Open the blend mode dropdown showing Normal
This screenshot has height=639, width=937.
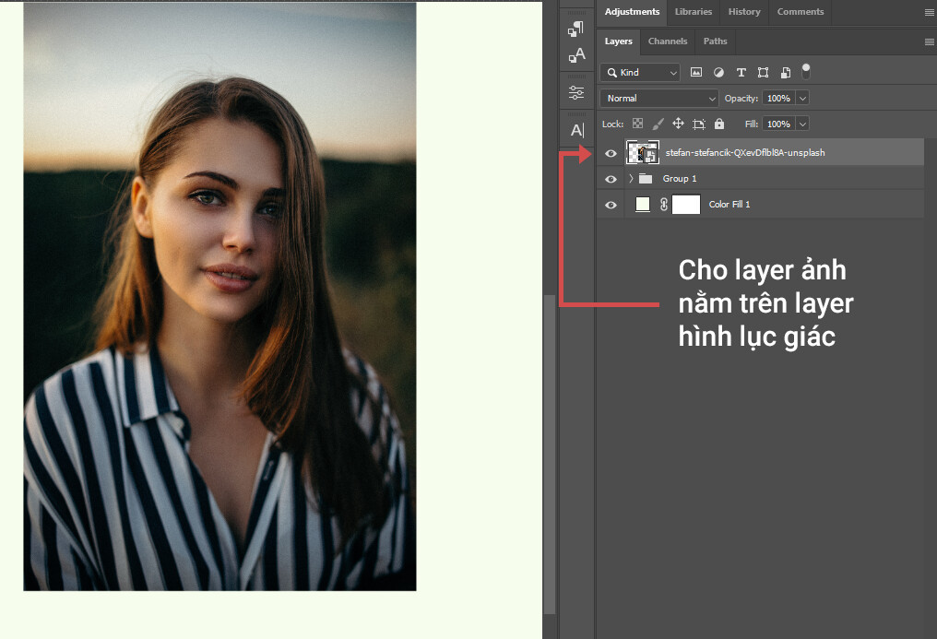(658, 98)
